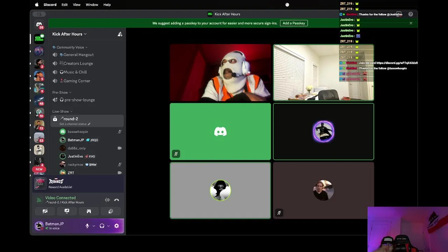Image resolution: width=448 pixels, height=252 pixels.
Task: Dismiss the passkey suggestion banner
Action: click(x=411, y=23)
